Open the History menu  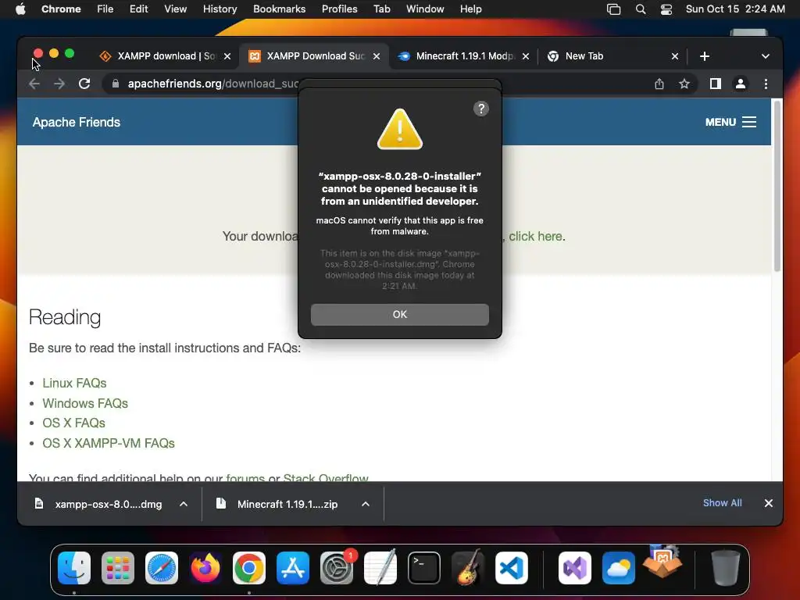(x=220, y=9)
